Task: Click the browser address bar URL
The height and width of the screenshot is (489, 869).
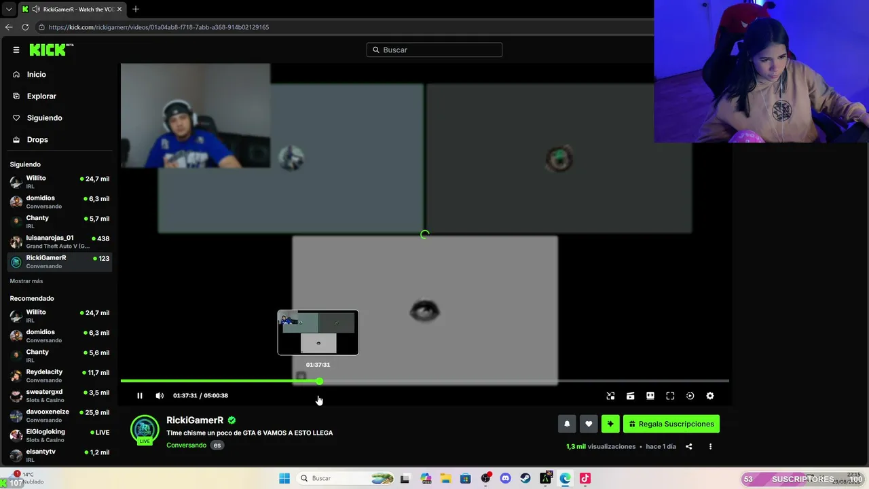Action: (x=159, y=27)
